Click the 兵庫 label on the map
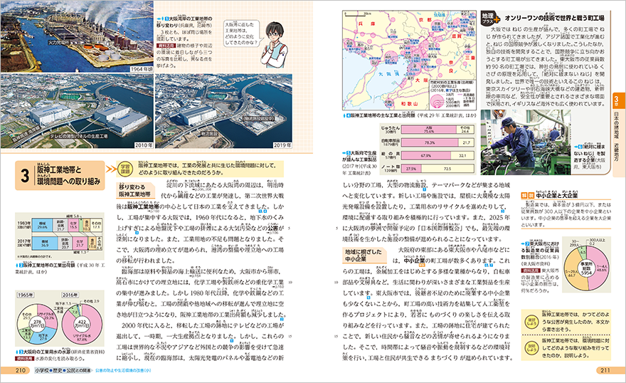 coord(367,24)
